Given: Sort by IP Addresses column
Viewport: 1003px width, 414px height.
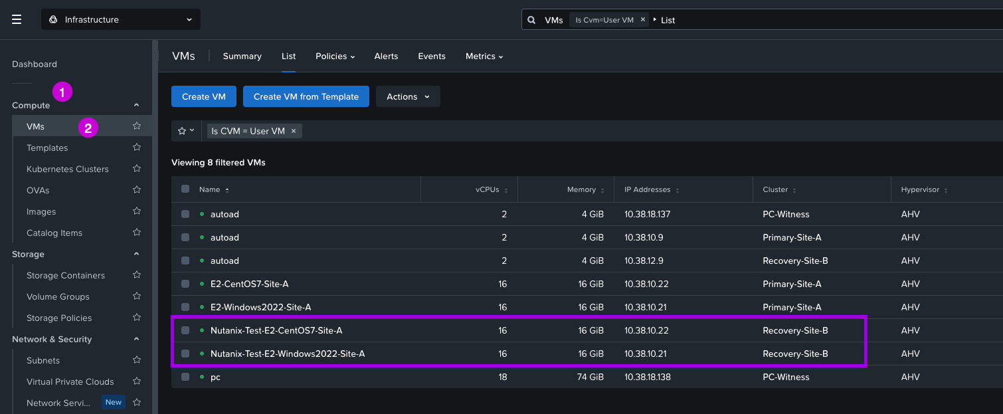Looking at the screenshot, I should (x=678, y=190).
